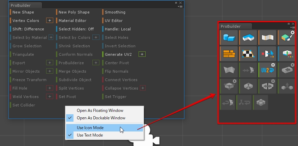Click Generate UV2 text button

tap(118, 54)
